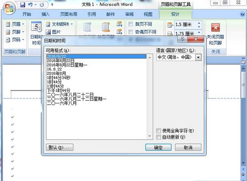Confirm with the 确定 button
The height and width of the screenshot is (181, 247).
[x=158, y=147]
